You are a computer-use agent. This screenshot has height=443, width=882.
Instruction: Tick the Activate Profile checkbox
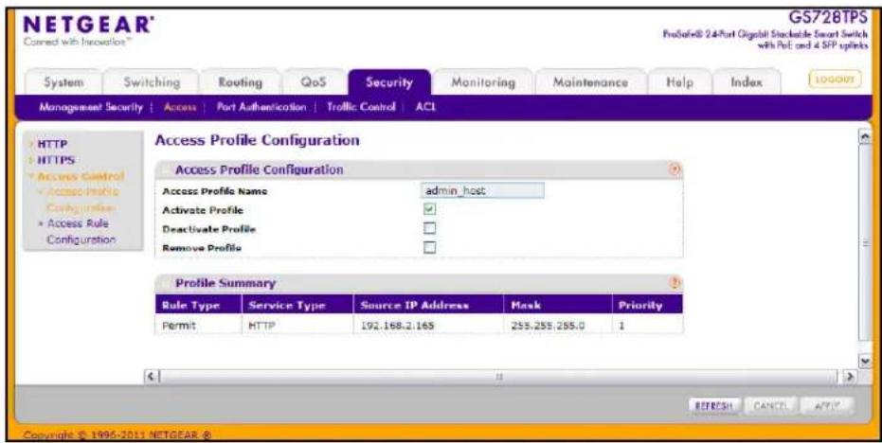click(x=429, y=209)
